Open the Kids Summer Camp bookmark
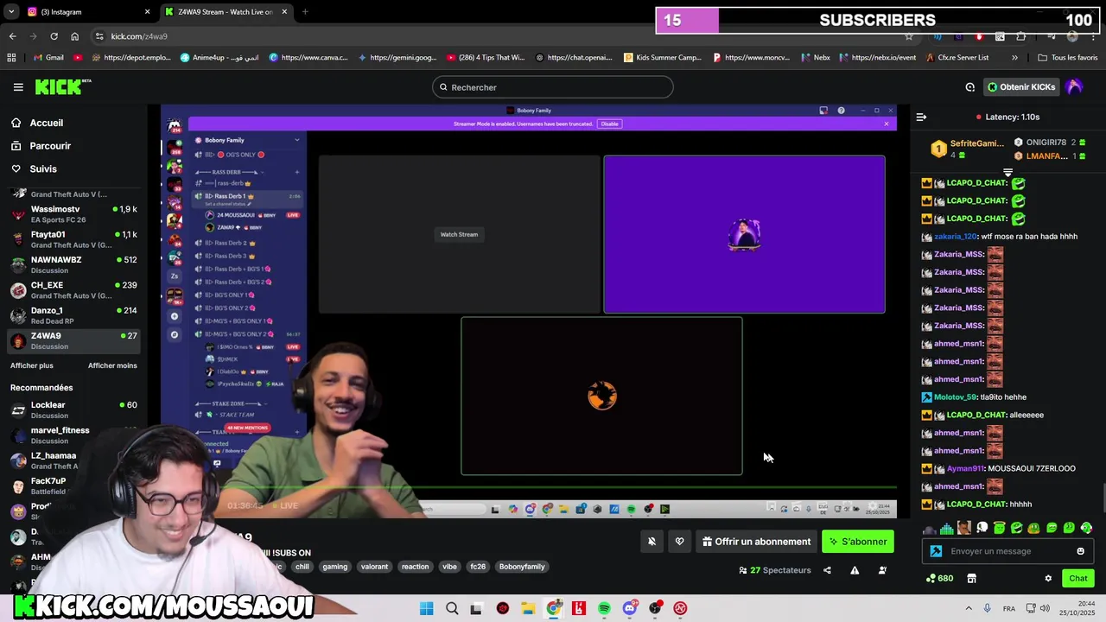 662,58
